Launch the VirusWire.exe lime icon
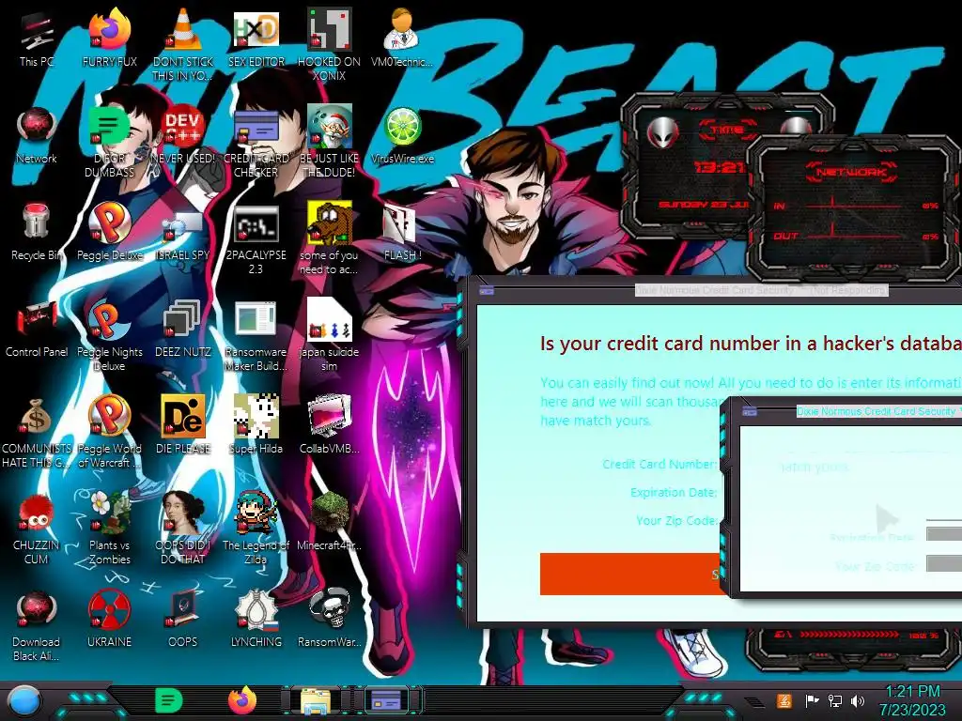 [402, 136]
